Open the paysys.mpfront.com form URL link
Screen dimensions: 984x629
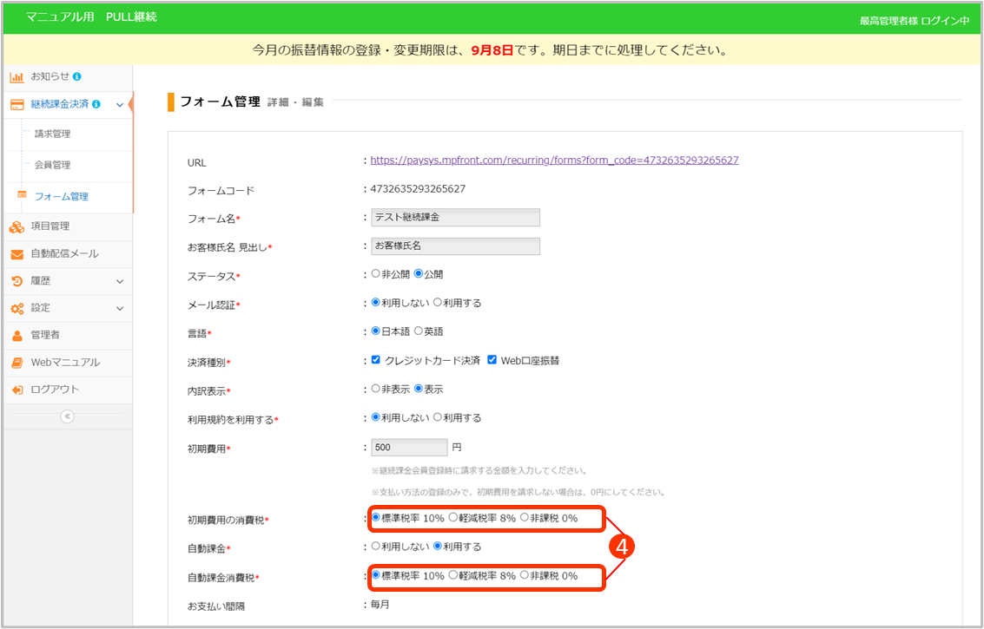[x=554, y=161]
